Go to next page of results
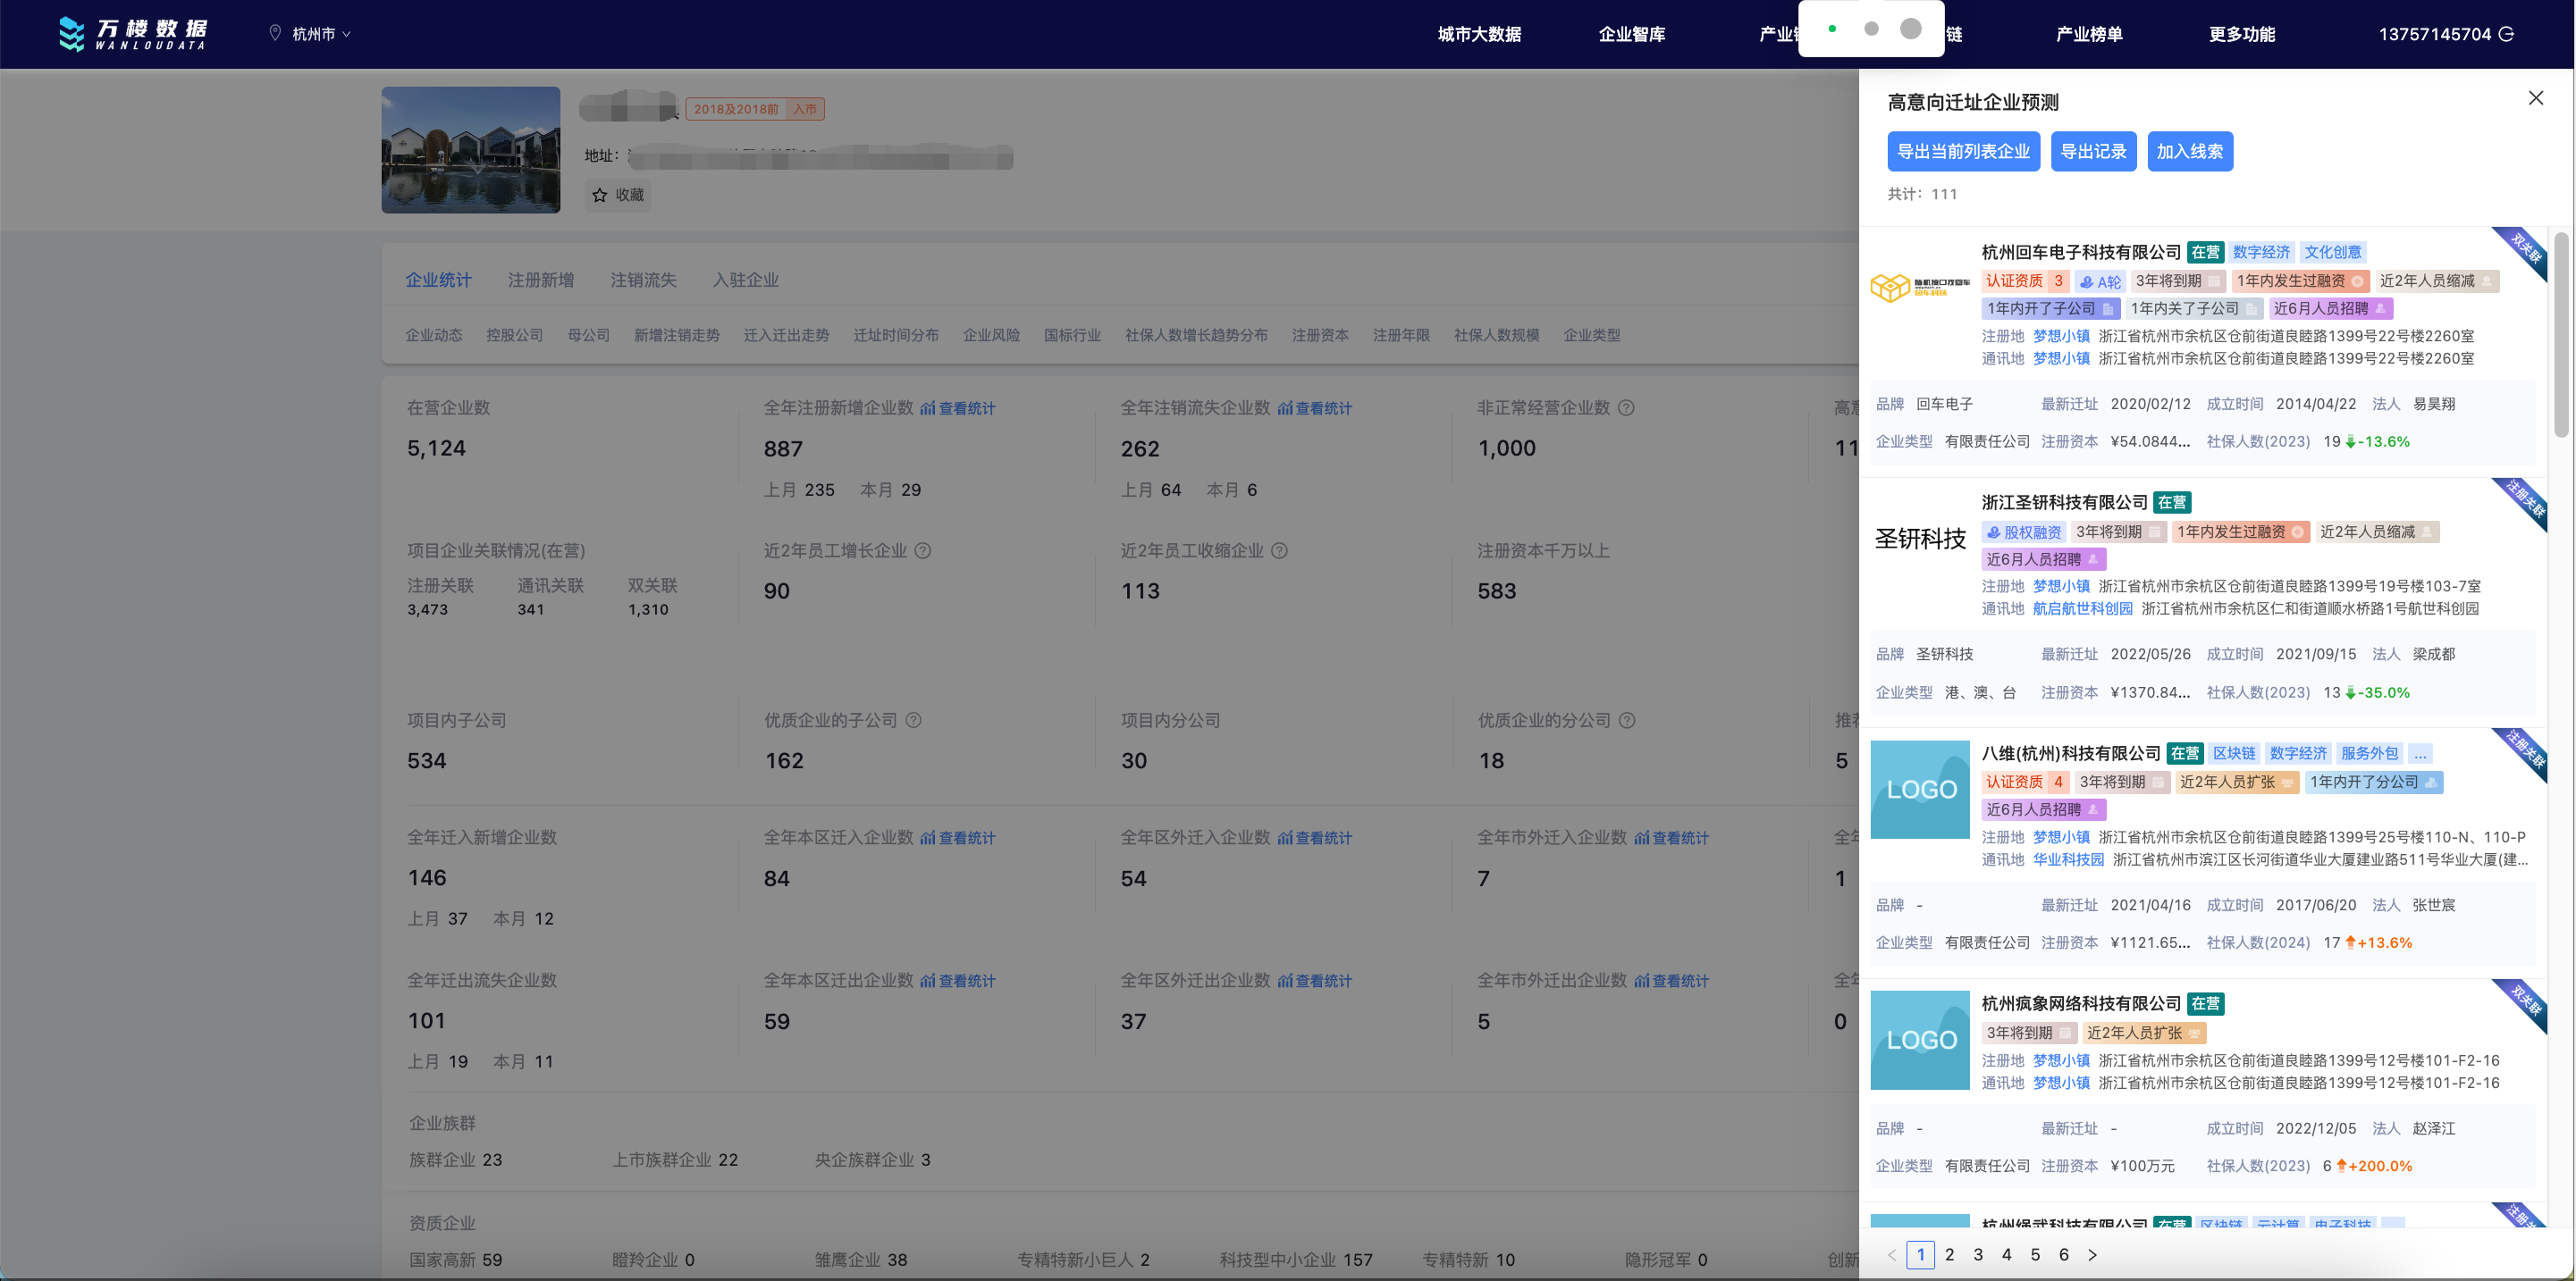This screenshot has height=1281, width=2576. click(2092, 1255)
